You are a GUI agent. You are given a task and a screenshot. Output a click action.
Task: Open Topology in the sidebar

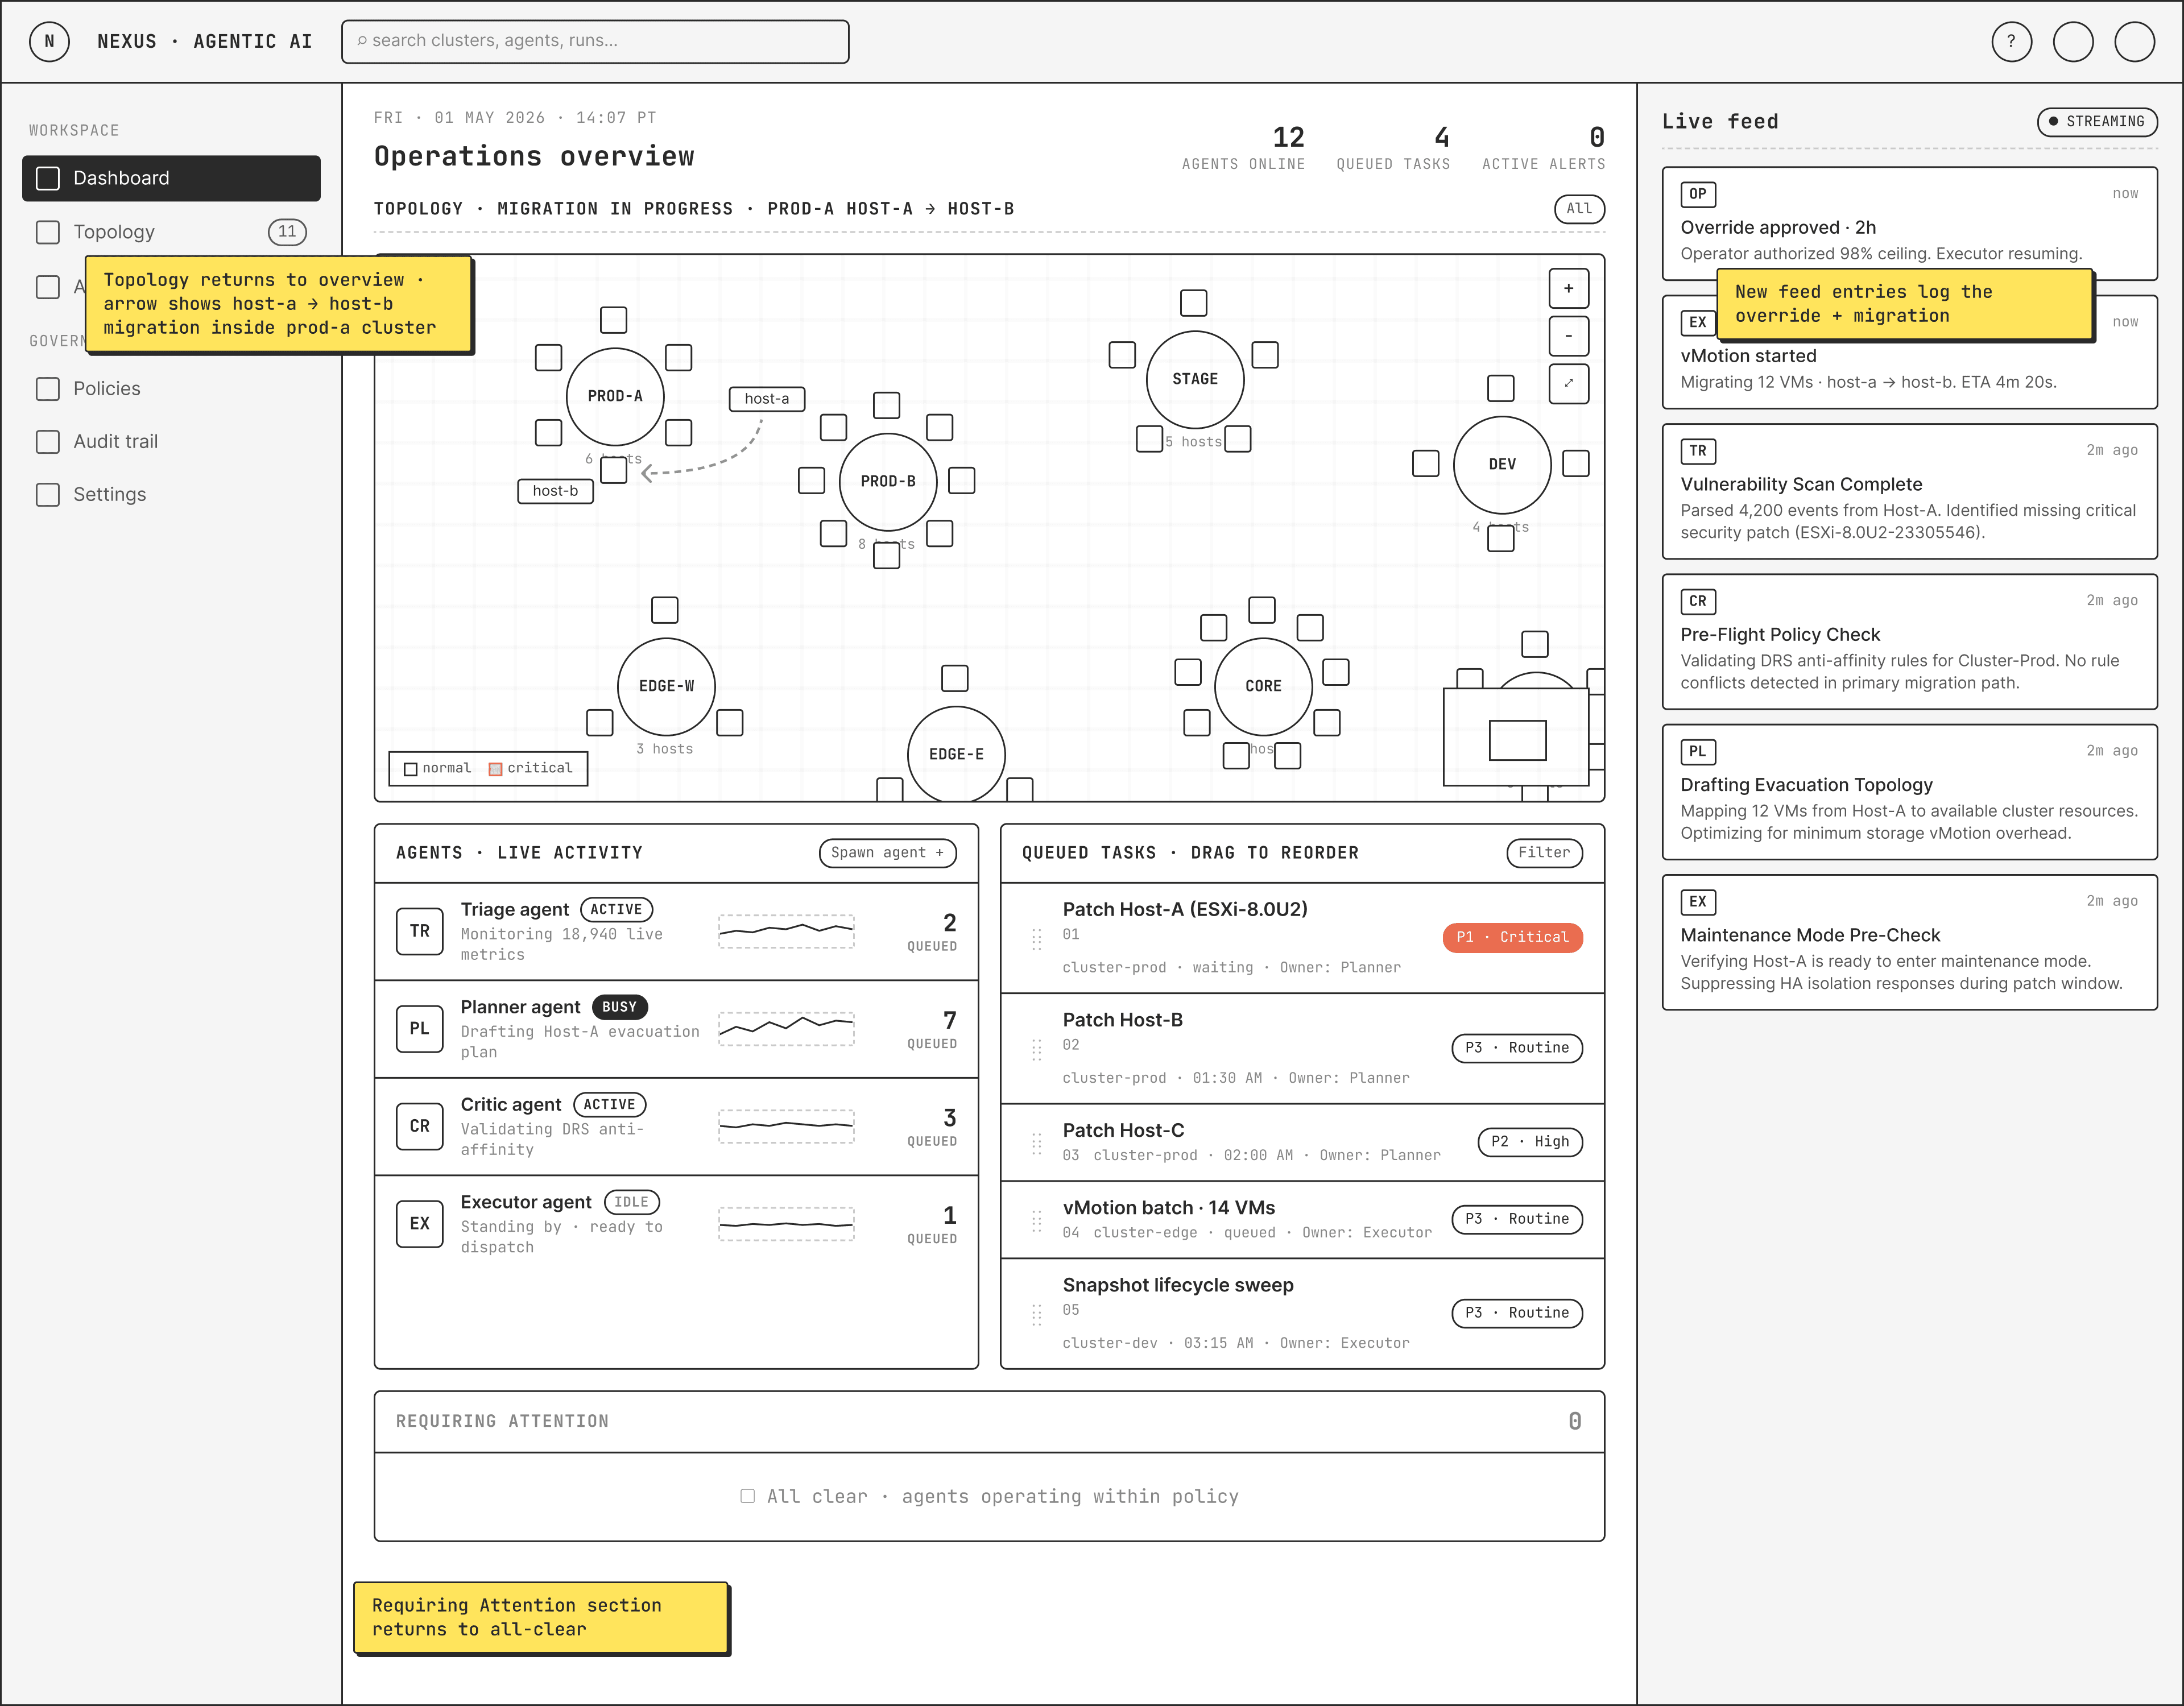point(171,232)
